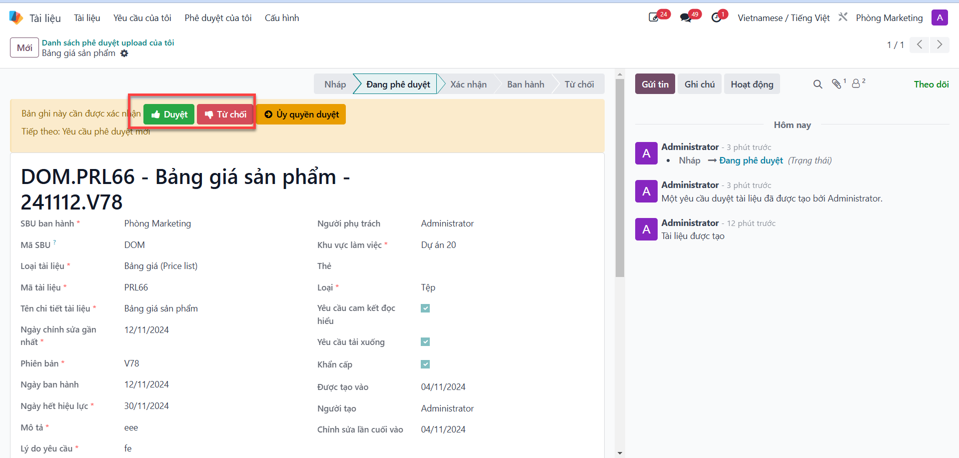
Task: Open language selector Vietnamese / Tiếng Việt
Action: point(784,17)
